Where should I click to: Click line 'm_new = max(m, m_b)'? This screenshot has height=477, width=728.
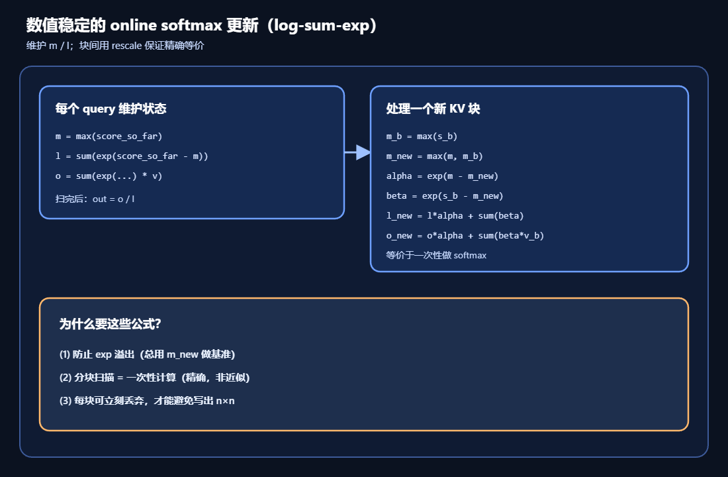click(434, 156)
